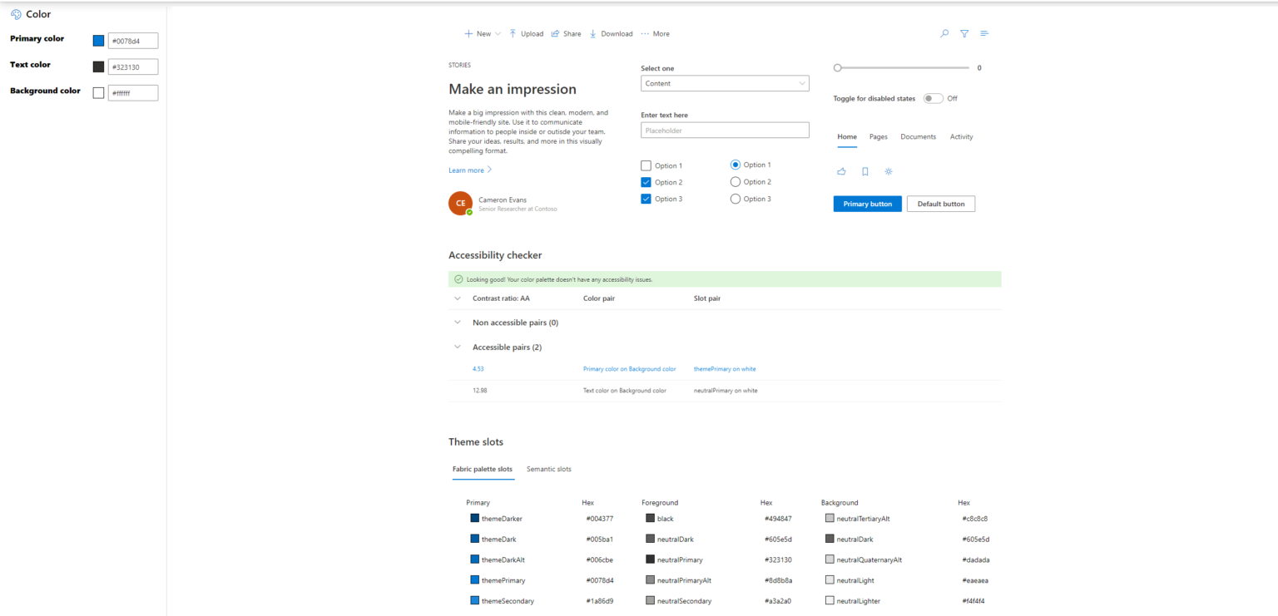Viewport: 1278px width, 616px height.
Task: Click the Search icon in the toolbar
Action: click(944, 33)
